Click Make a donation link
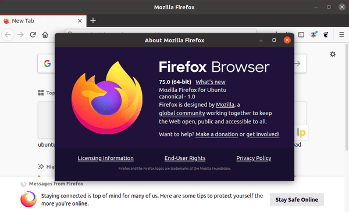 pyautogui.click(x=217, y=134)
